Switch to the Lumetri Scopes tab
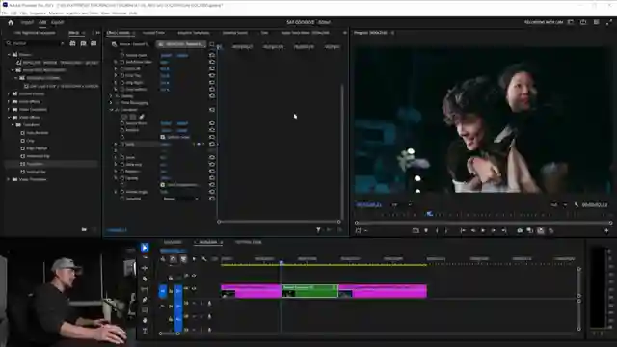 153,33
